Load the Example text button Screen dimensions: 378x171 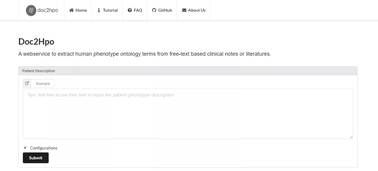43,84
